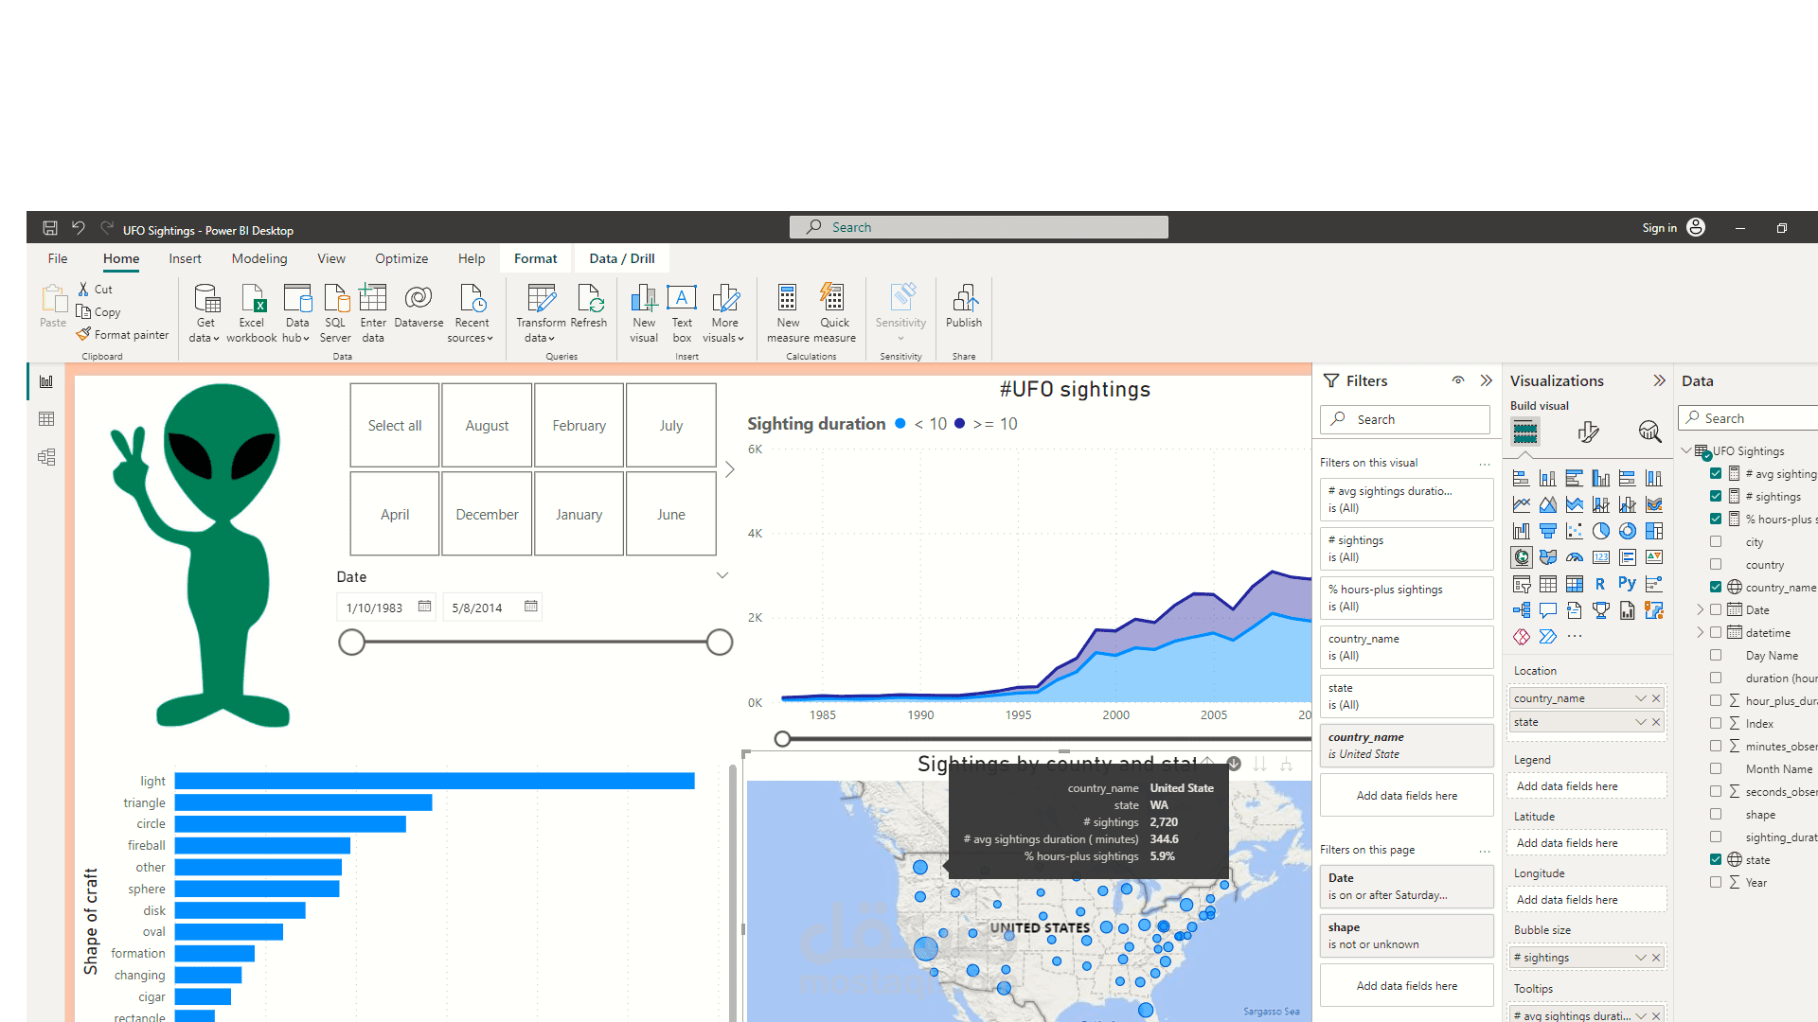The width and height of the screenshot is (1818, 1022).
Task: Click the date slider end handle
Action: [720, 643]
